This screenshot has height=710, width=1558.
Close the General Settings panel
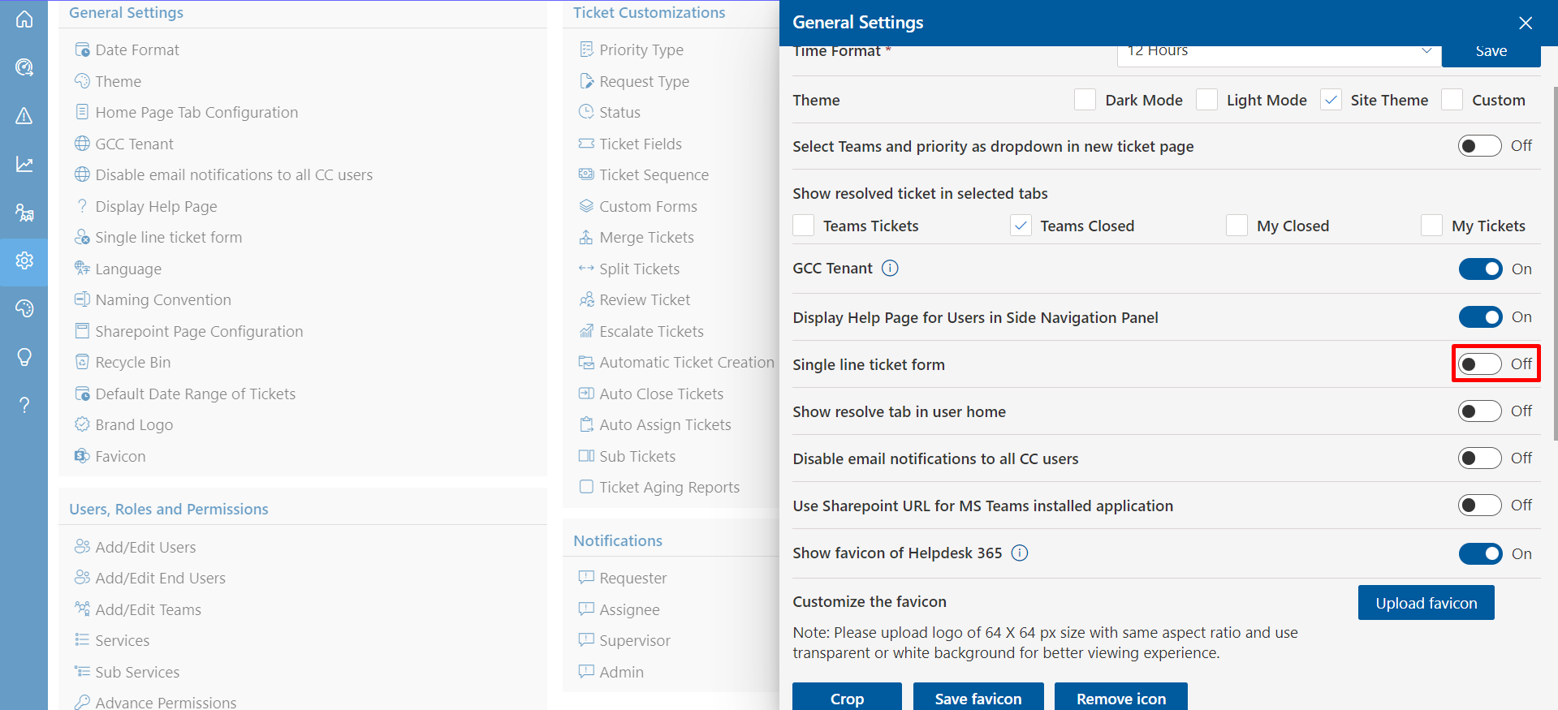click(x=1526, y=23)
